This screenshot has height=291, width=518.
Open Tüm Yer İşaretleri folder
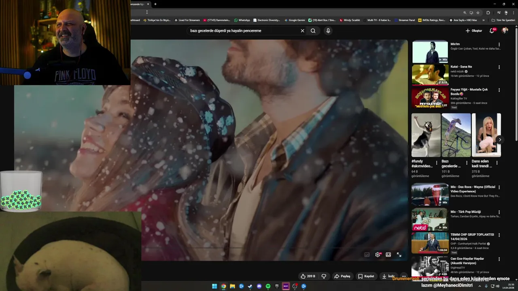coord(503,20)
